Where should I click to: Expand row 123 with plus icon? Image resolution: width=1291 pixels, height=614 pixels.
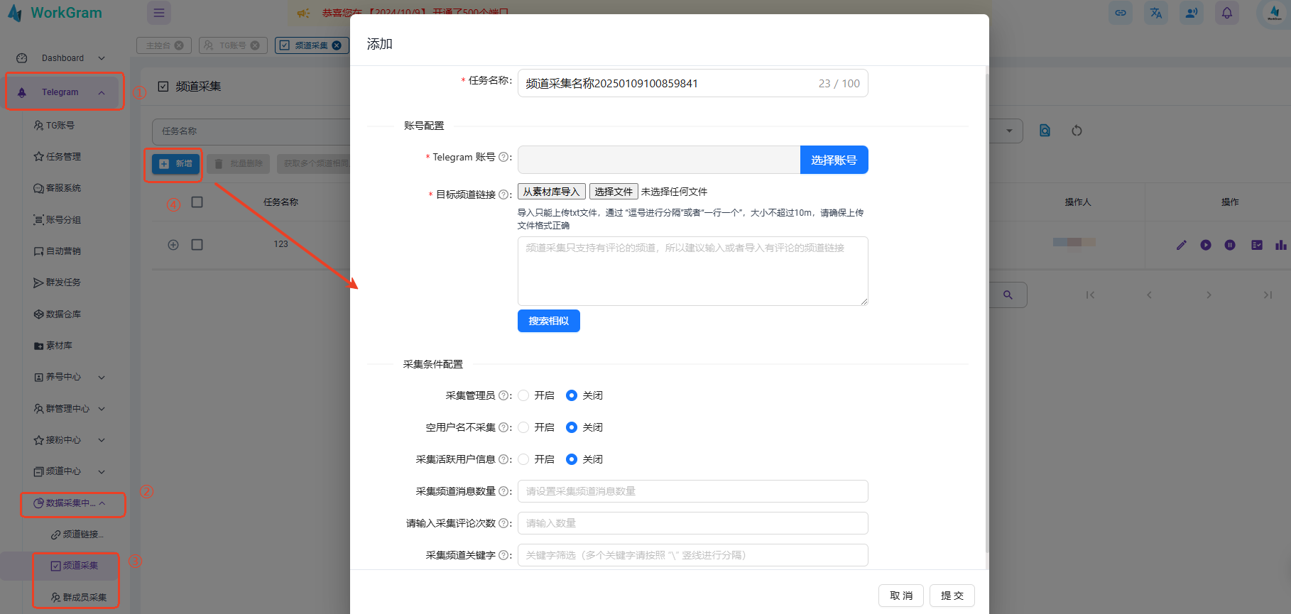173,245
